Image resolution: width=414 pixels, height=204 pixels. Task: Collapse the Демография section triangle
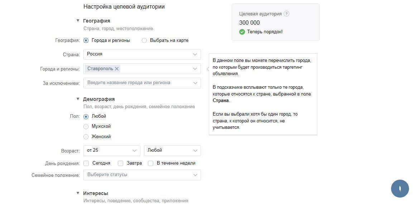tap(78, 99)
